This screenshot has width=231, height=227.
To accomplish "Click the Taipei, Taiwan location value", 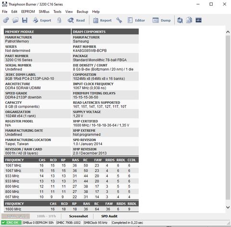I will point(17,144).
